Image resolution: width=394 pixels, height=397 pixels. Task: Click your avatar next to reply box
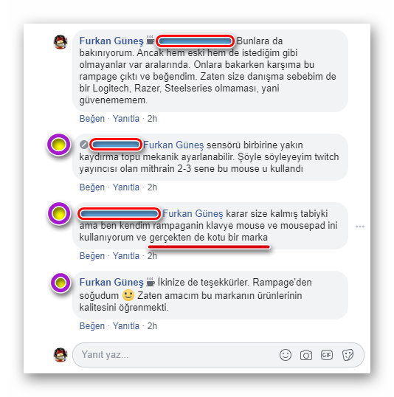click(61, 355)
